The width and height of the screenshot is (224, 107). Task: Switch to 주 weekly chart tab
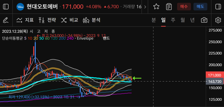(x=173, y=20)
